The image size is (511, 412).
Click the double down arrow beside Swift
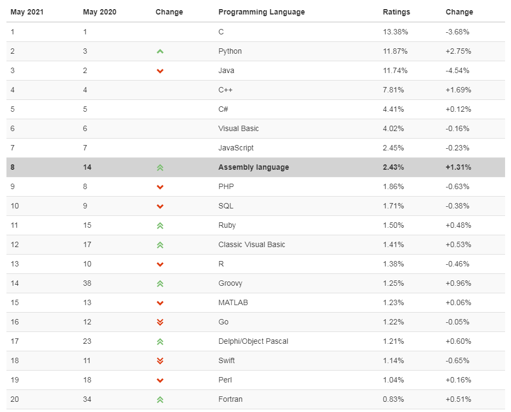coord(160,361)
